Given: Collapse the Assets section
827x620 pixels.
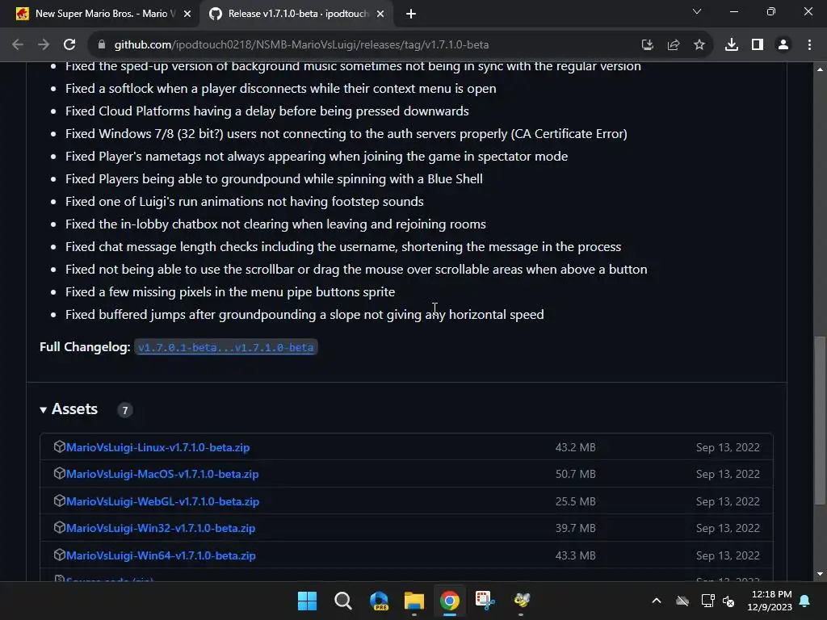Looking at the screenshot, I should (69, 409).
